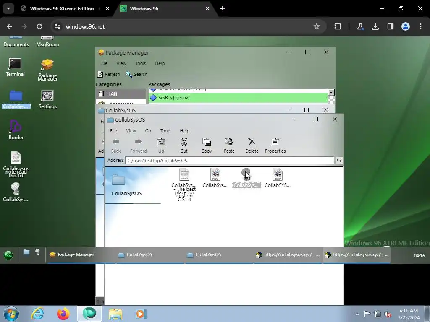Launch Firefox from the taskbar

click(x=63, y=314)
